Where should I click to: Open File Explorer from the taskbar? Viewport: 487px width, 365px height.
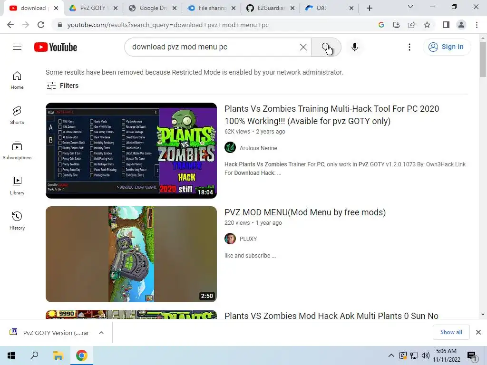(58, 355)
